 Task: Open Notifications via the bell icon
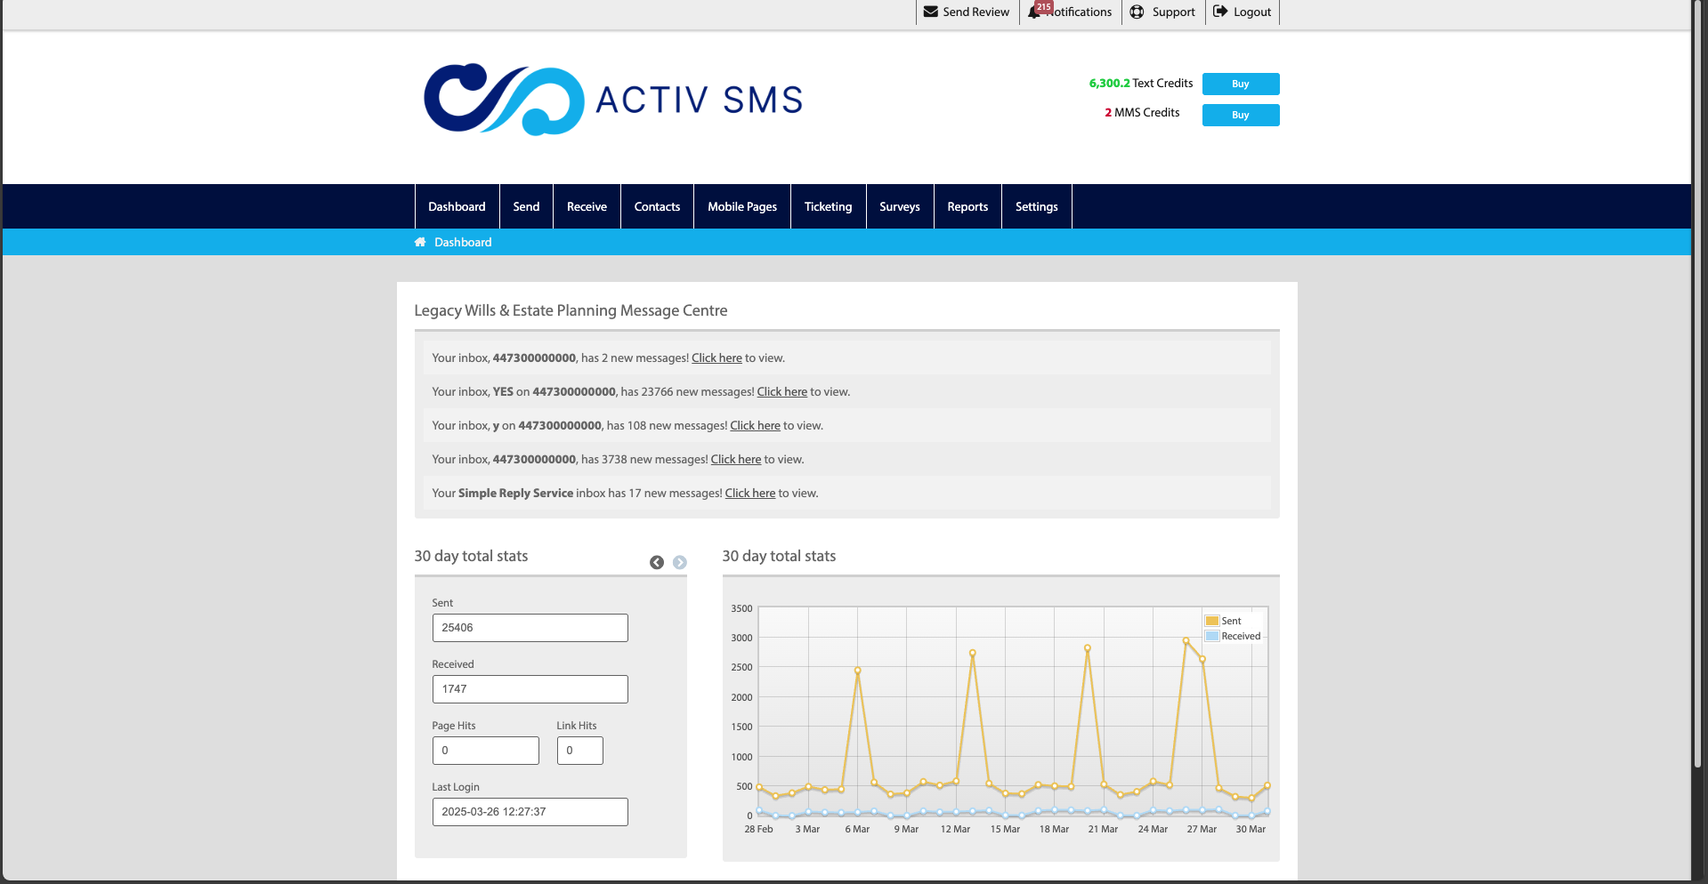(x=1034, y=12)
